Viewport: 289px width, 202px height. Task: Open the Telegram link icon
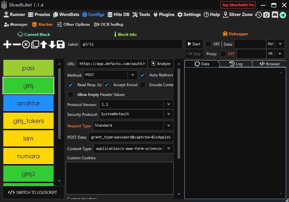coord(283,15)
